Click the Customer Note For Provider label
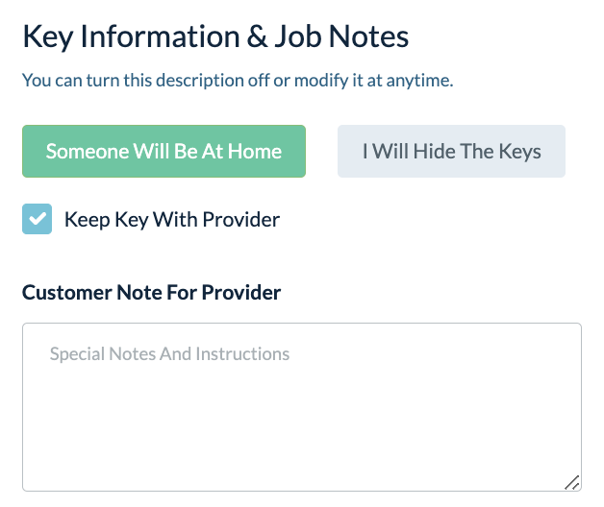The width and height of the screenshot is (604, 507). tap(151, 293)
